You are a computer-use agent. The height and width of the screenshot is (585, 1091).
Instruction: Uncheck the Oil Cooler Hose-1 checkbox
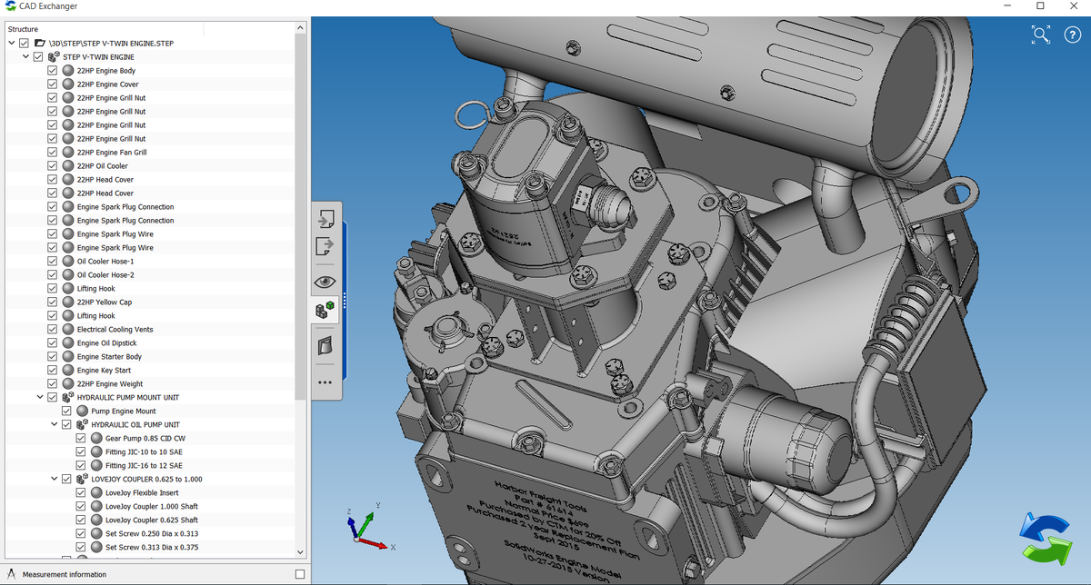53,261
